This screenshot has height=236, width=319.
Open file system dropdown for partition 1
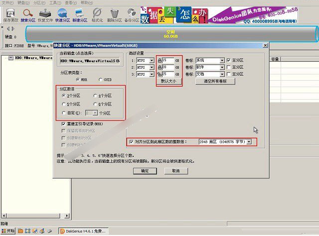(152, 61)
